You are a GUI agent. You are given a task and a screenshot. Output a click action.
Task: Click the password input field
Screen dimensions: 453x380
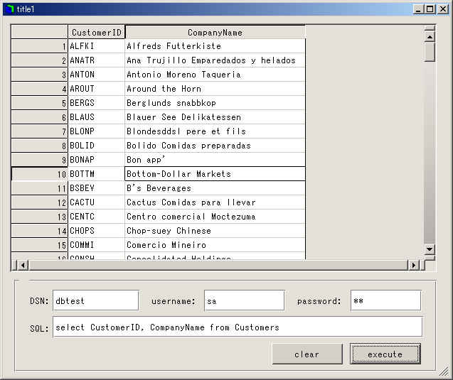pos(385,300)
